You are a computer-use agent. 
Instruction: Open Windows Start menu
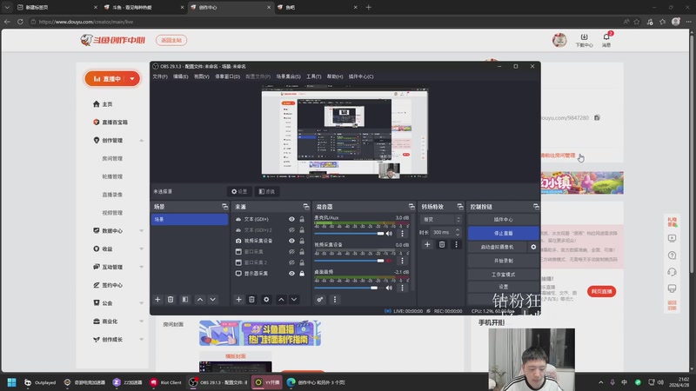(12, 382)
